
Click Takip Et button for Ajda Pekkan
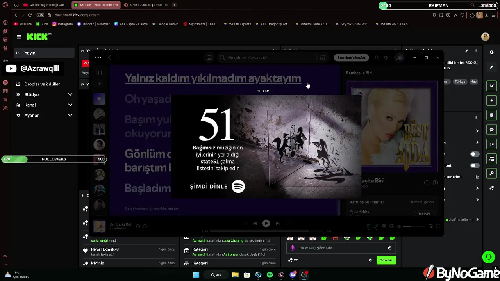pos(424,214)
